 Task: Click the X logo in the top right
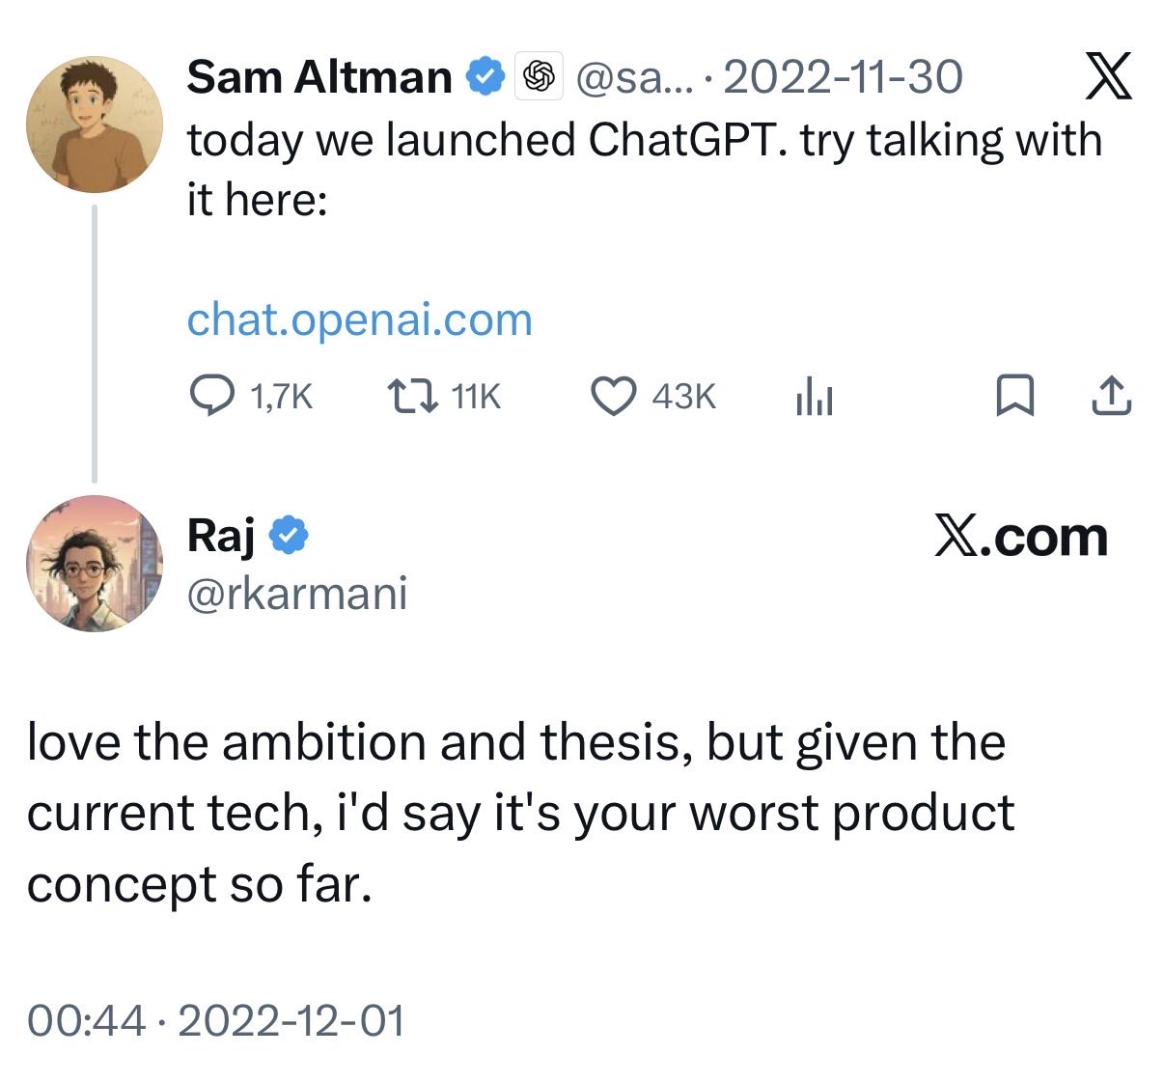click(x=1107, y=77)
